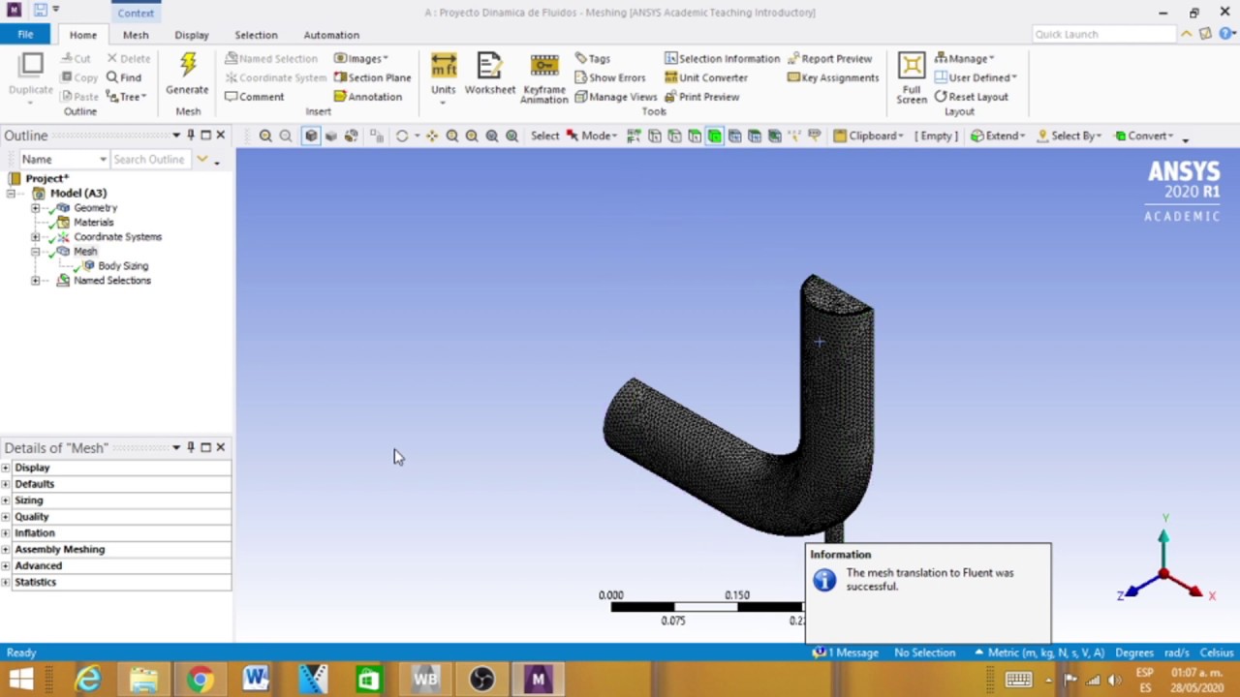The height and width of the screenshot is (697, 1240).
Task: Click the Box Zoom magnifier icon
Action: (472, 136)
